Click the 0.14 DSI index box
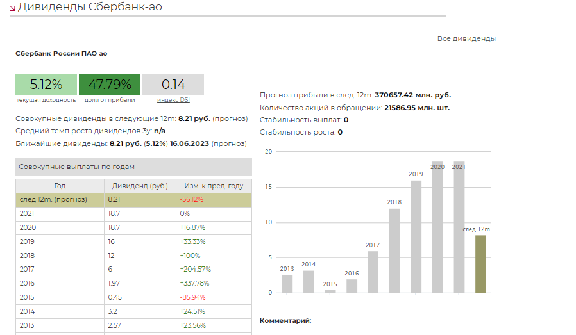 click(173, 85)
